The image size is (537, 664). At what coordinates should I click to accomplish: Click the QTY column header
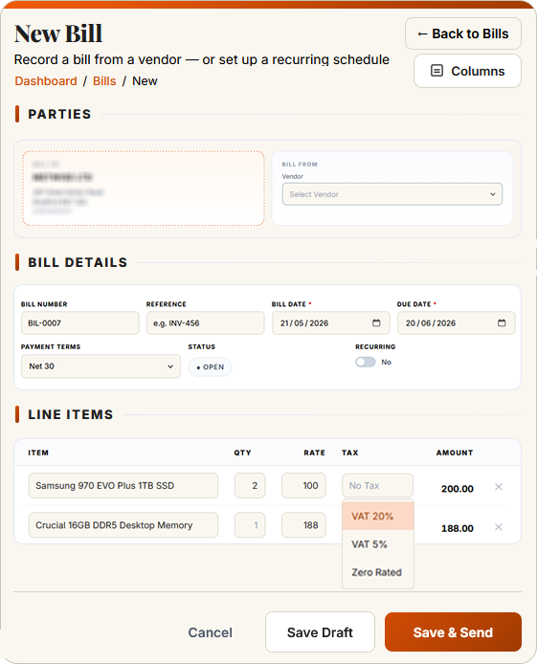(243, 453)
